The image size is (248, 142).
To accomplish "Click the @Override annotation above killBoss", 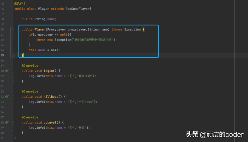I will tap(30, 92).
